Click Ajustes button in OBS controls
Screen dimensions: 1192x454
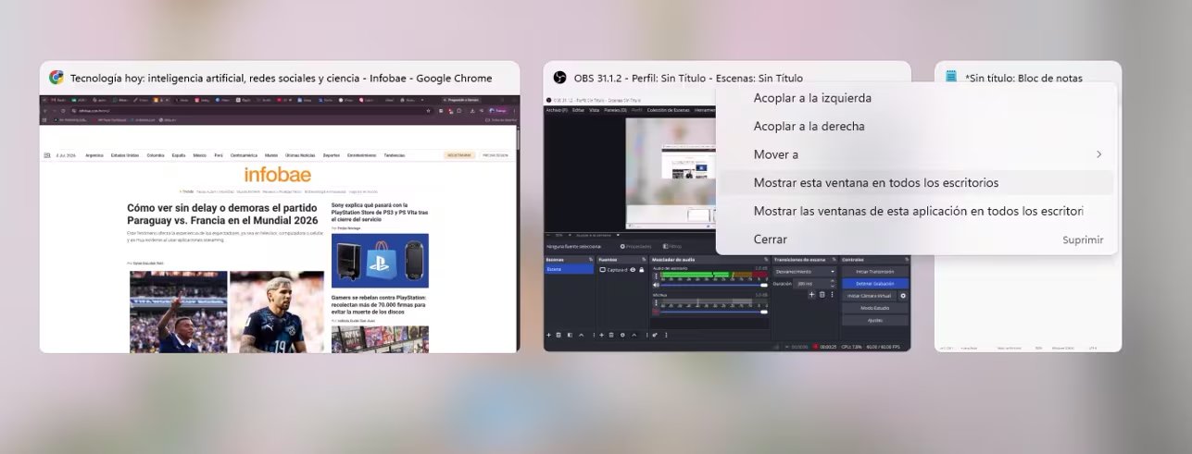tap(875, 320)
